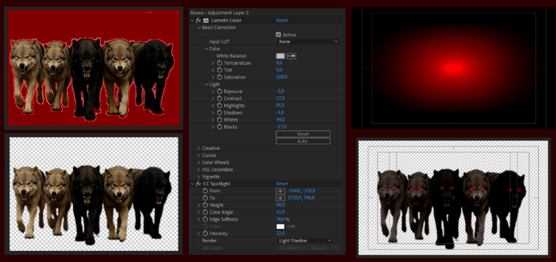The image size is (556, 262).
Task: Open the Input LUT dropdown
Action: tap(308, 42)
